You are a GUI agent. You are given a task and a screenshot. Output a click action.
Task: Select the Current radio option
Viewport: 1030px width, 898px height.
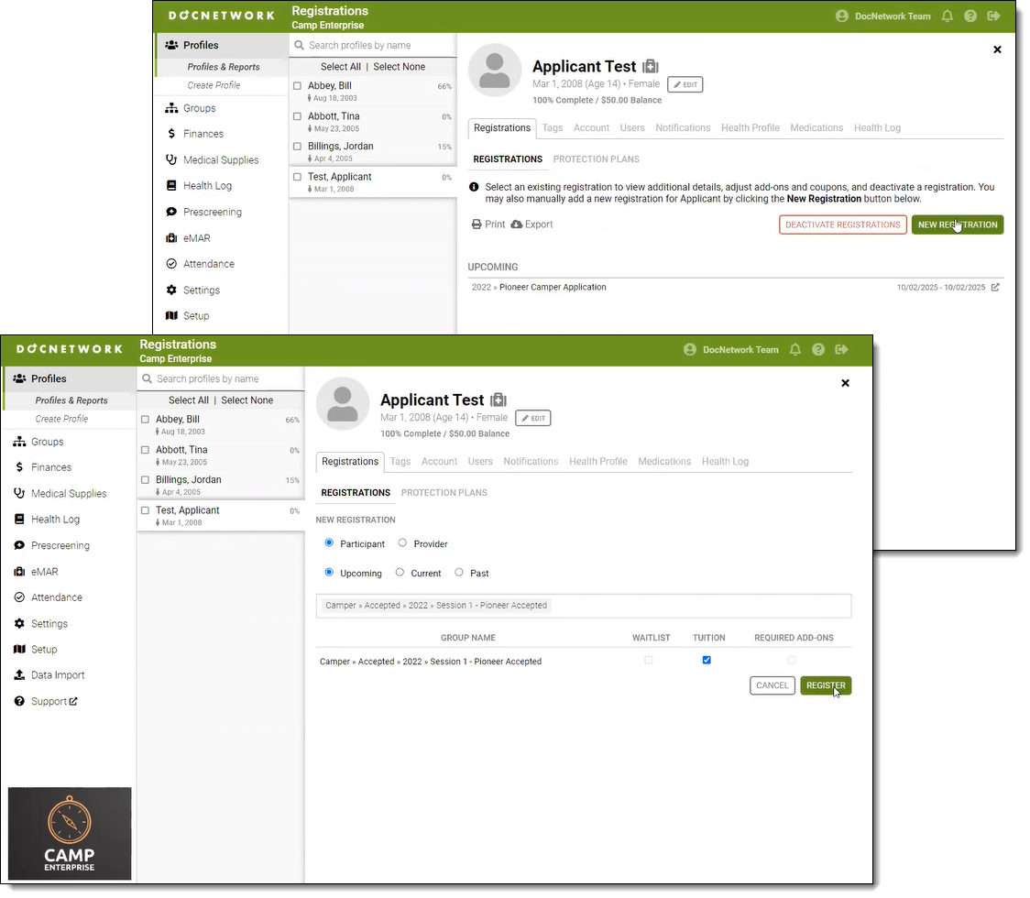(x=400, y=573)
